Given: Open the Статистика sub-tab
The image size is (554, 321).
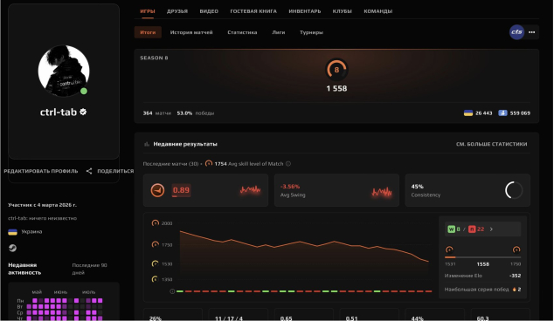Looking at the screenshot, I should tap(242, 32).
